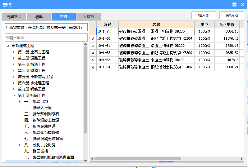248x168 pixels.
Task: Click tree scrollbar up arrow
Action: coord(85,44)
